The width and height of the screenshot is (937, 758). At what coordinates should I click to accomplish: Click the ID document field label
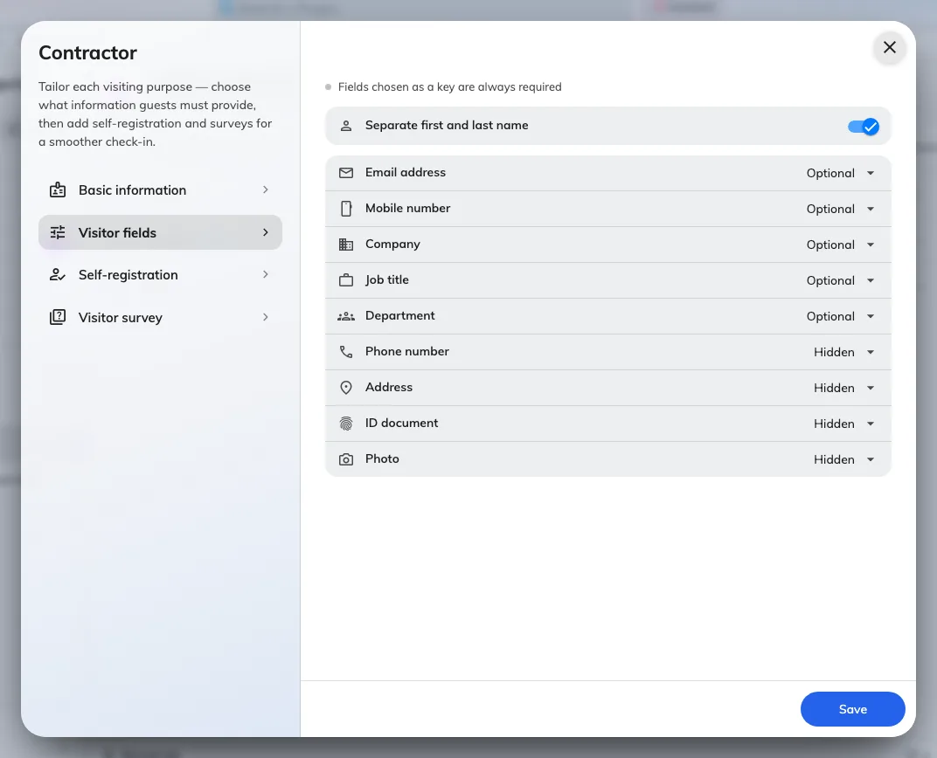click(x=401, y=424)
